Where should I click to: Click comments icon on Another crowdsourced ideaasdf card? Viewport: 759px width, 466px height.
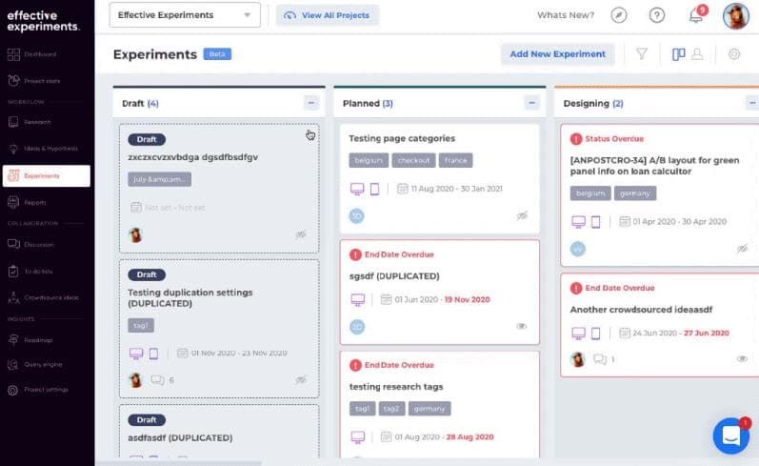[x=600, y=359]
